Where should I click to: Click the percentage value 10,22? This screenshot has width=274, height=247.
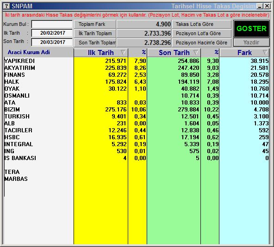tap(211, 110)
